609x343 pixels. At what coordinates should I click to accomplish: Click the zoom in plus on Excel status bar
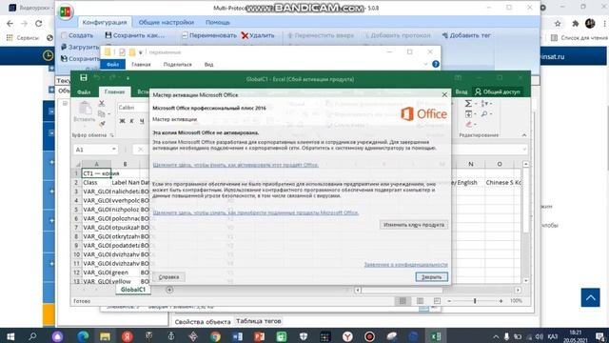[x=501, y=301]
